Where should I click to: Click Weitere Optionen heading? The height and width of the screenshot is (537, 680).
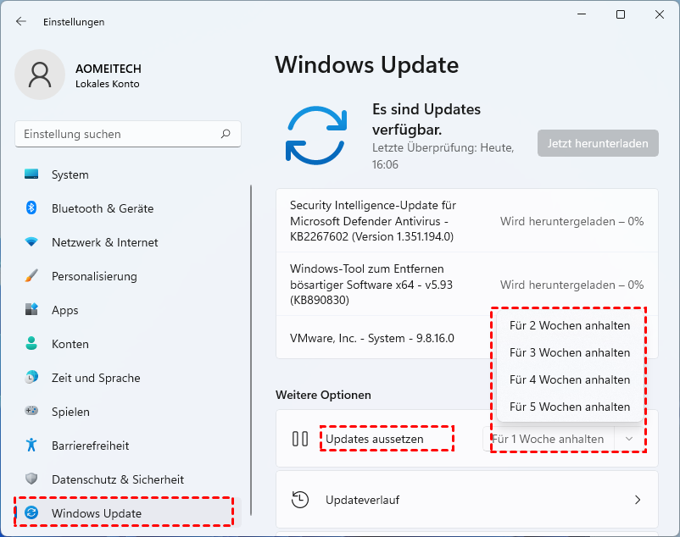[x=323, y=395]
